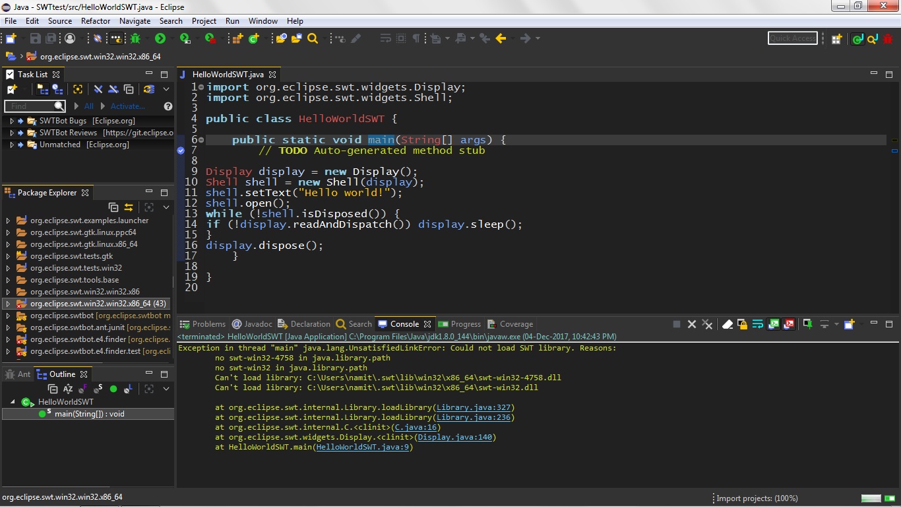901x507 pixels.
Task: Open the Refactor menu
Action: (x=96, y=21)
